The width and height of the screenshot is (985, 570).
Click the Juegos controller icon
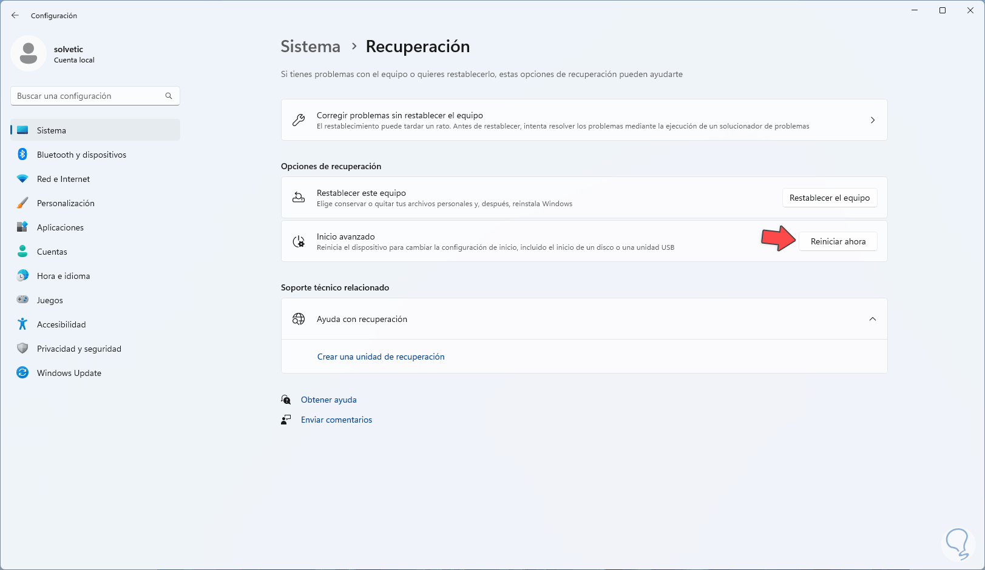tap(22, 300)
